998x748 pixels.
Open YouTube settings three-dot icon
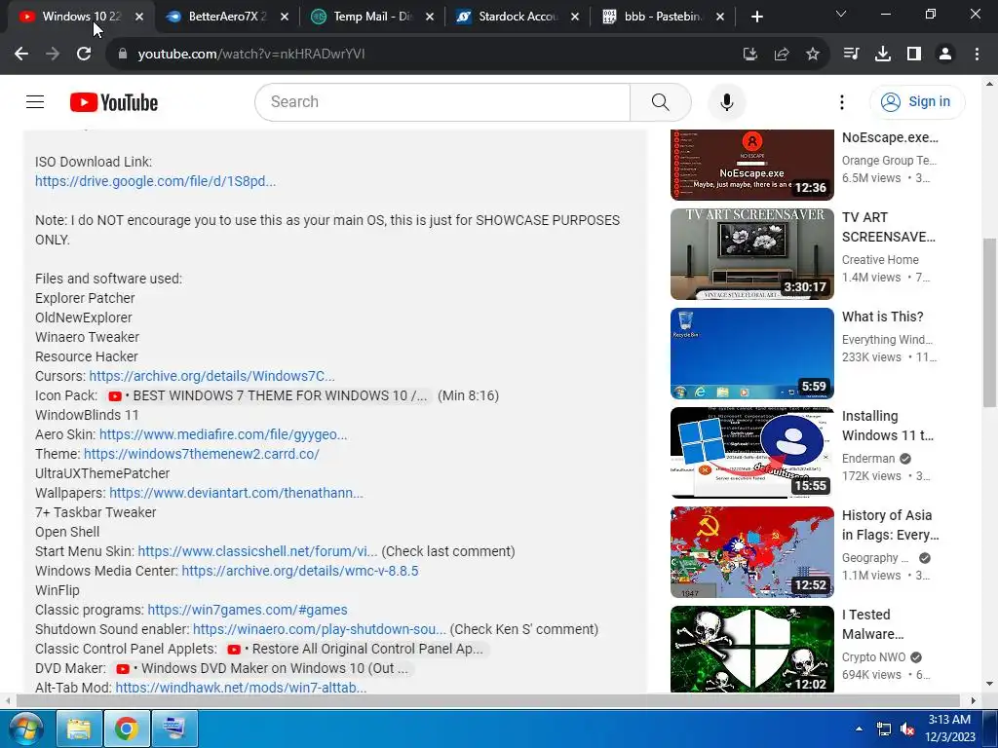841,101
